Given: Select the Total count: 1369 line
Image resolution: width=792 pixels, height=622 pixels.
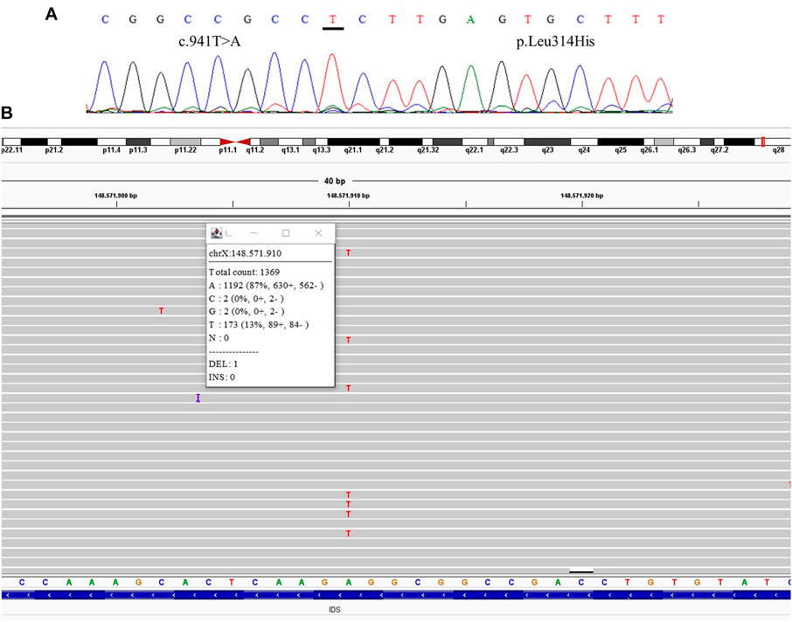Looking at the screenshot, I should 244,273.
